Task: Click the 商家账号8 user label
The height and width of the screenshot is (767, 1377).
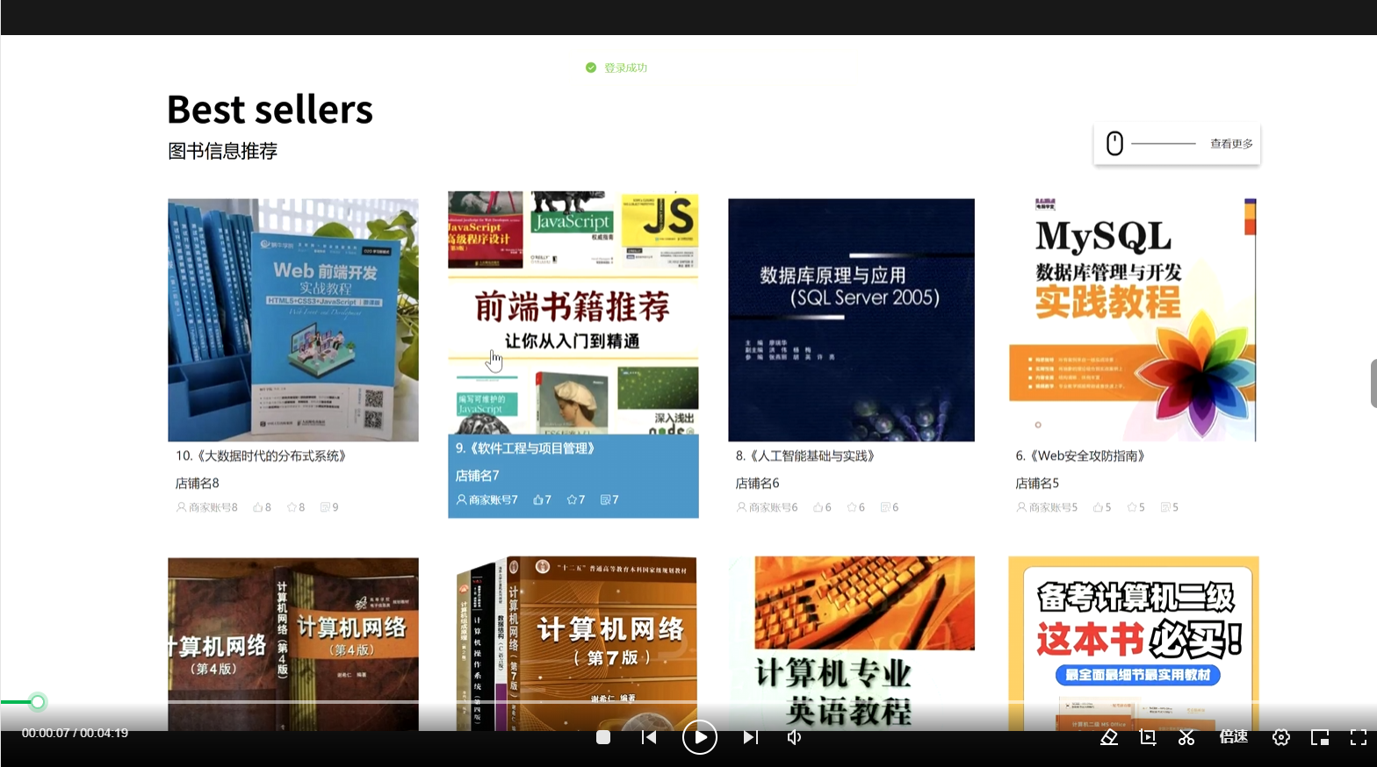Action: pos(207,507)
